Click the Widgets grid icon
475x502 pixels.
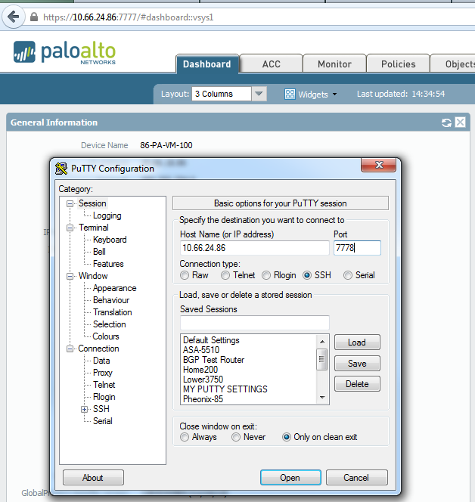(x=290, y=94)
